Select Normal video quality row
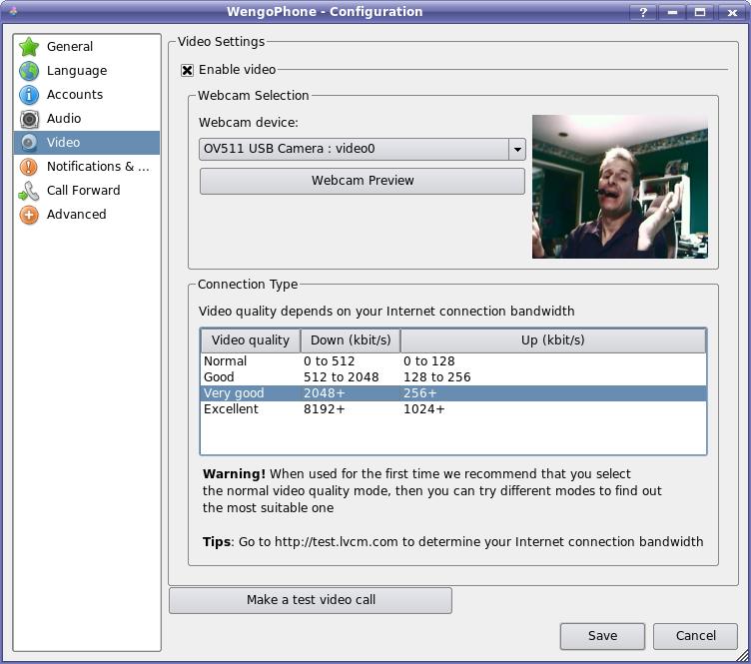The height and width of the screenshot is (664, 751). pyautogui.click(x=226, y=361)
